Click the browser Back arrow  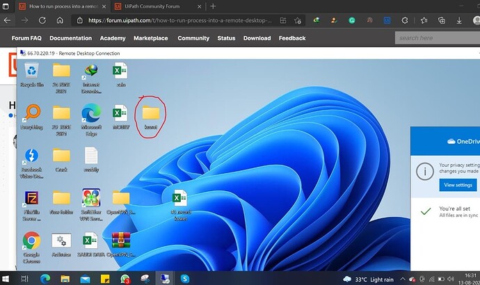pyautogui.click(x=7, y=20)
